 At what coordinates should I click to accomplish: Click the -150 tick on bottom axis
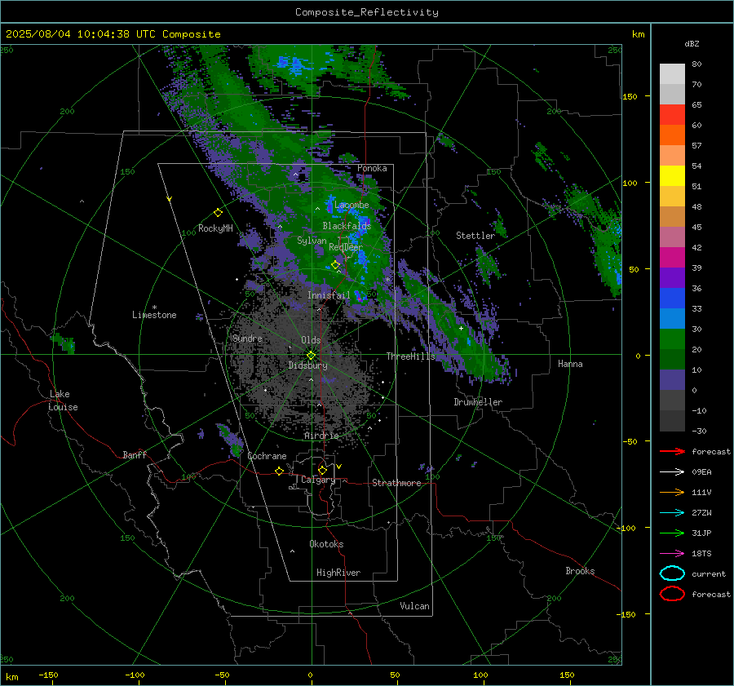tap(48, 675)
